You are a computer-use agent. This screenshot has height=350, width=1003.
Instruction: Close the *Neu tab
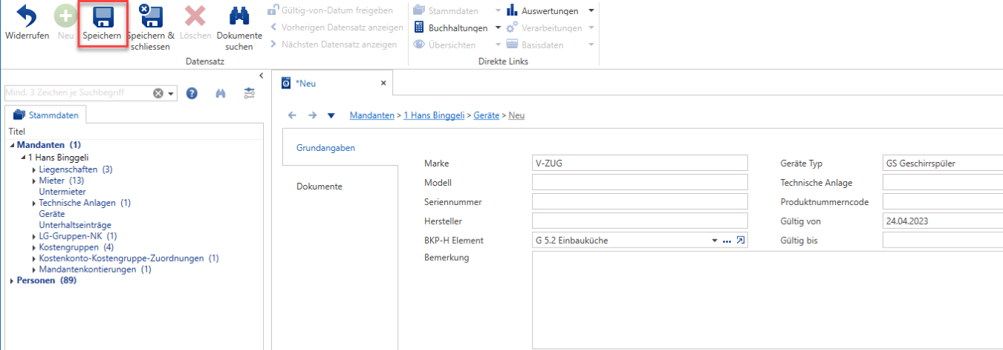[383, 83]
